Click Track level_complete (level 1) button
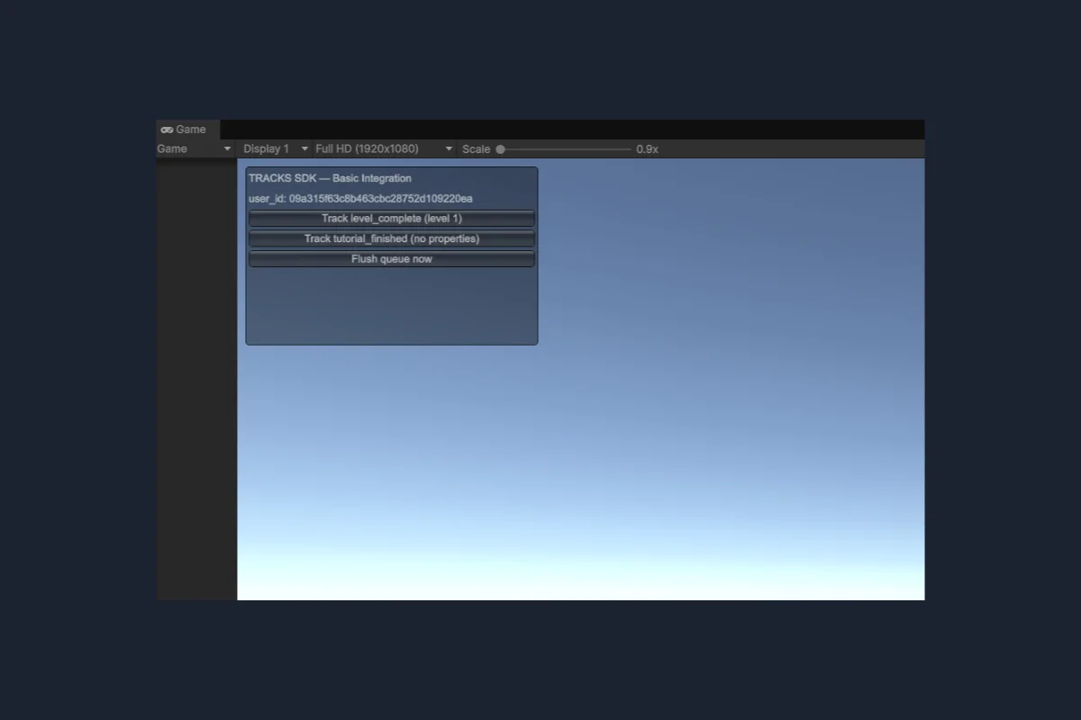The image size is (1081, 720). pos(392,219)
